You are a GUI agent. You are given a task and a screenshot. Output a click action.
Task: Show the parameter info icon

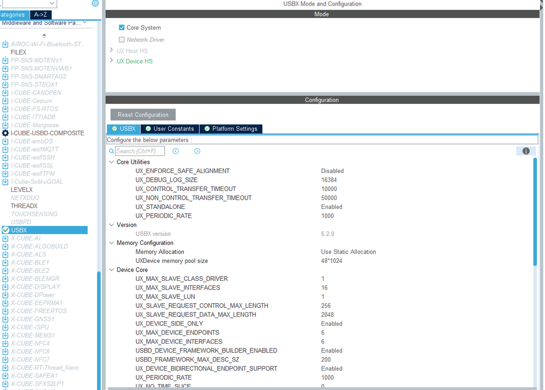tap(526, 151)
